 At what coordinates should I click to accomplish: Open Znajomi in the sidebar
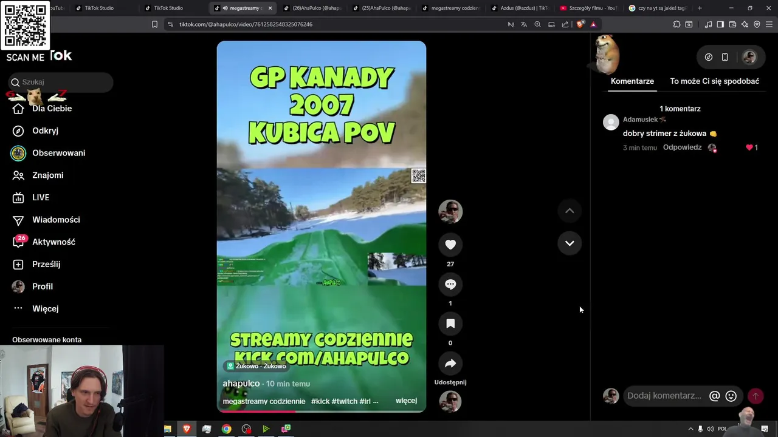click(x=47, y=175)
